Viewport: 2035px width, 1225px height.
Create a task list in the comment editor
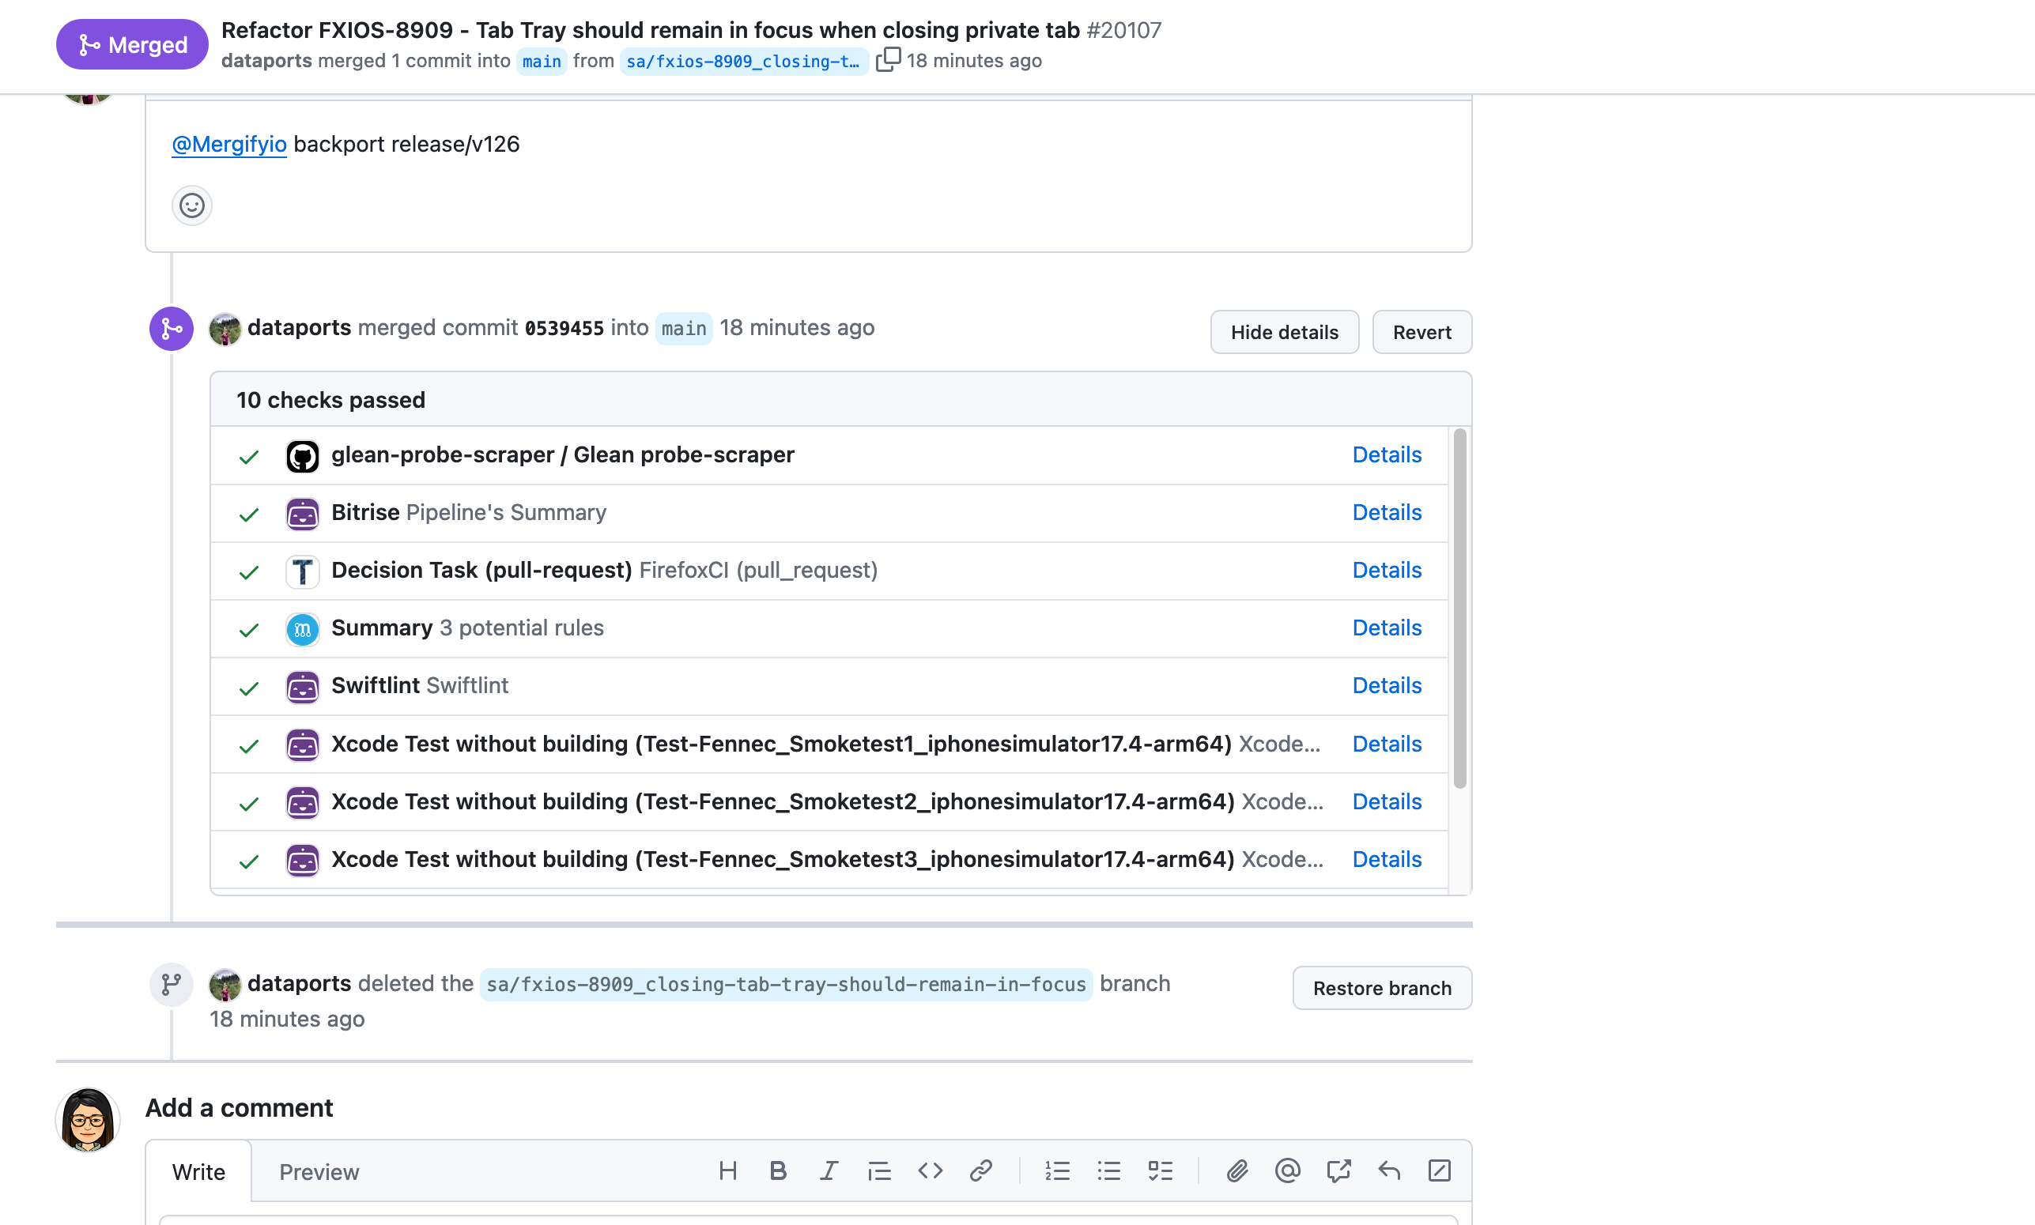[x=1159, y=1170]
